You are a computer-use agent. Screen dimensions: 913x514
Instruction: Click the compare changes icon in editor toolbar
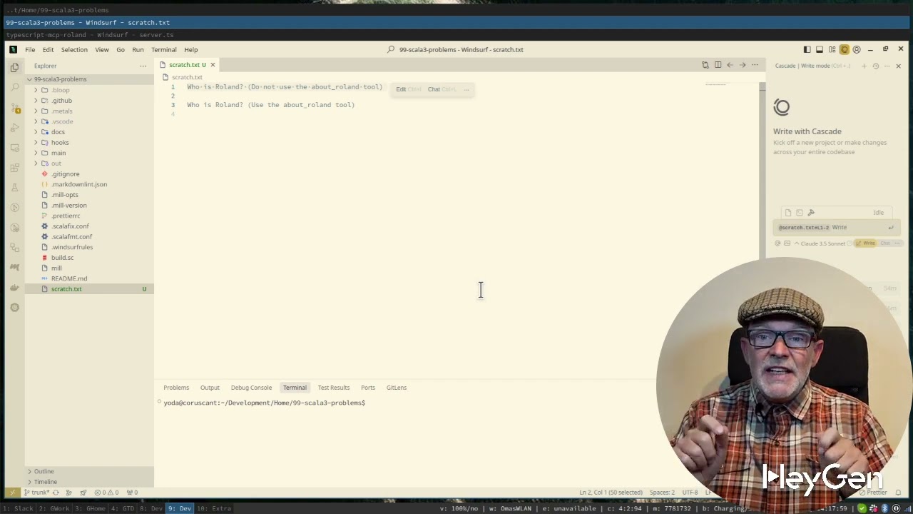point(705,65)
